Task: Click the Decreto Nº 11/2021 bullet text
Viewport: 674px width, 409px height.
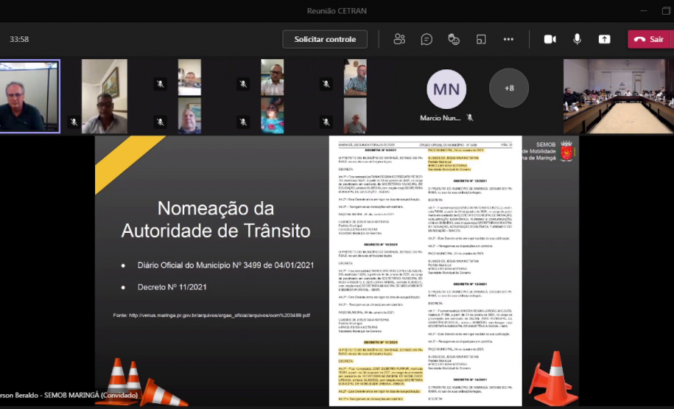Action: click(172, 287)
